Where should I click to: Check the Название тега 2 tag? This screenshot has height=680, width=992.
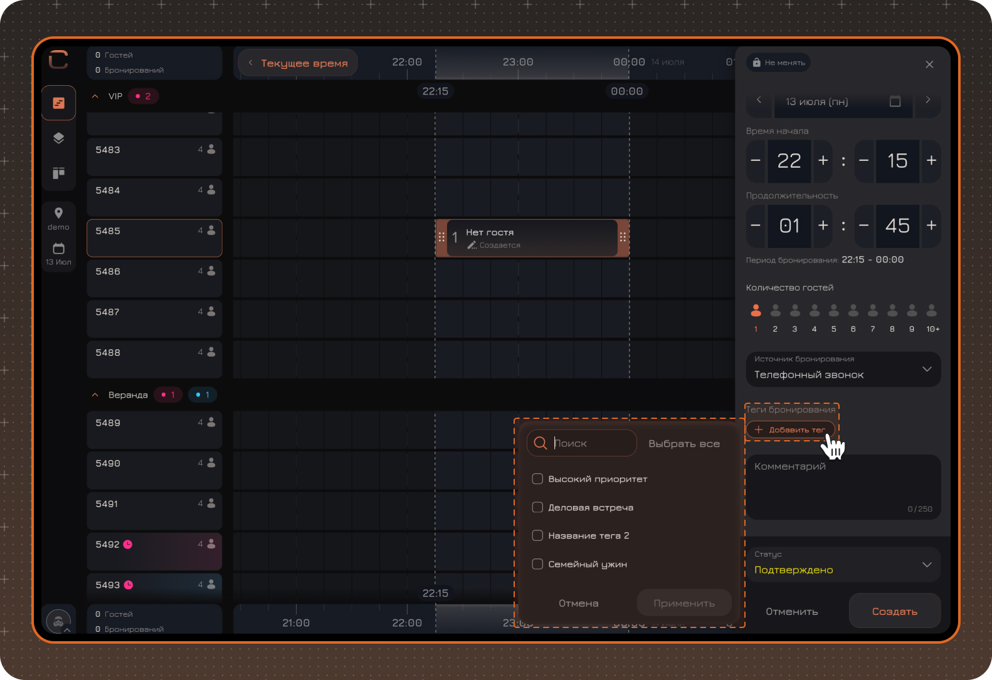[537, 535]
